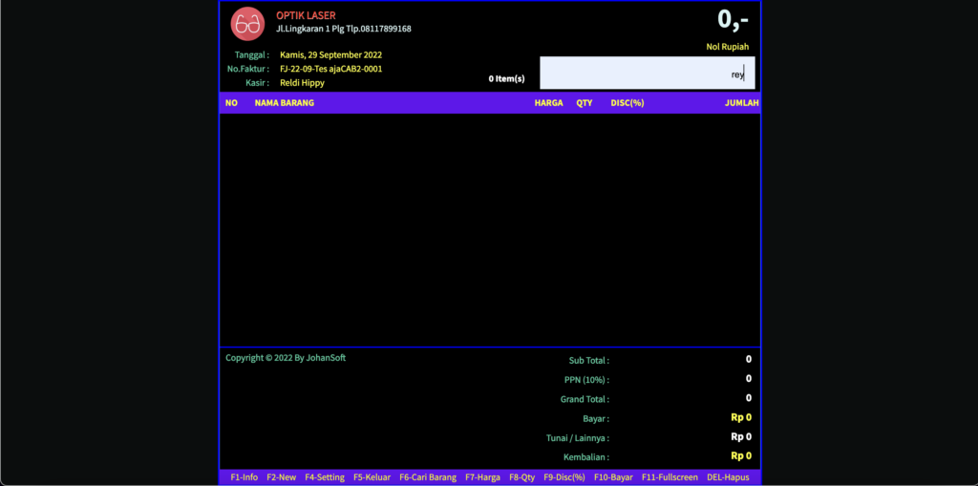This screenshot has height=486, width=978.
Task: Click the Copyright JohanSoft text
Action: coord(286,358)
